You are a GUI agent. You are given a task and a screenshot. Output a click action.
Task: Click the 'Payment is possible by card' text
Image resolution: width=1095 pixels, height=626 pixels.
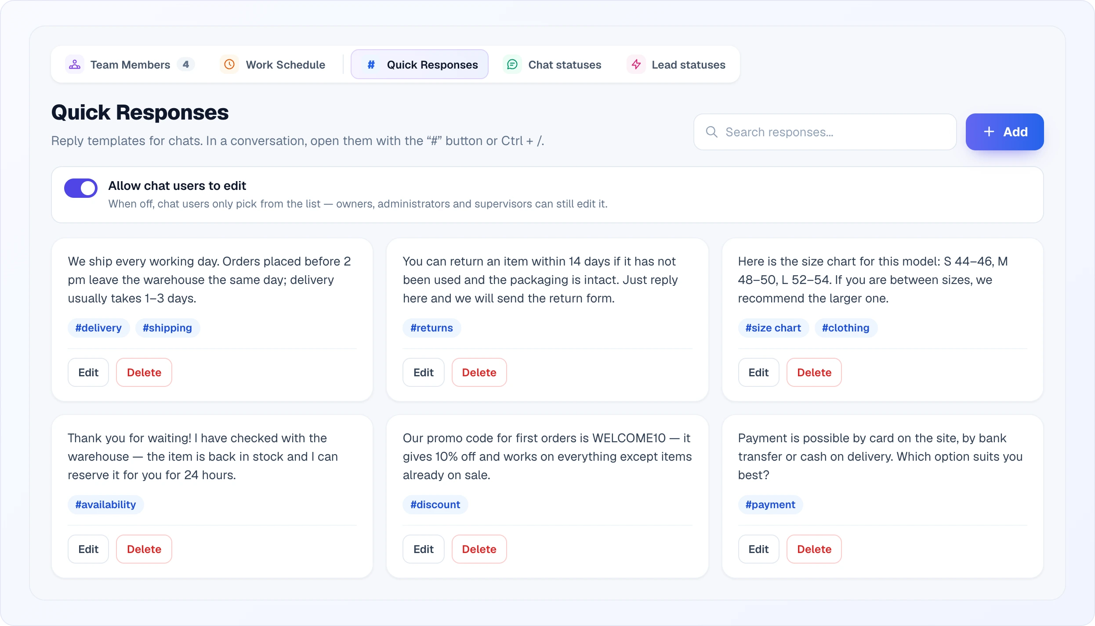(881, 456)
